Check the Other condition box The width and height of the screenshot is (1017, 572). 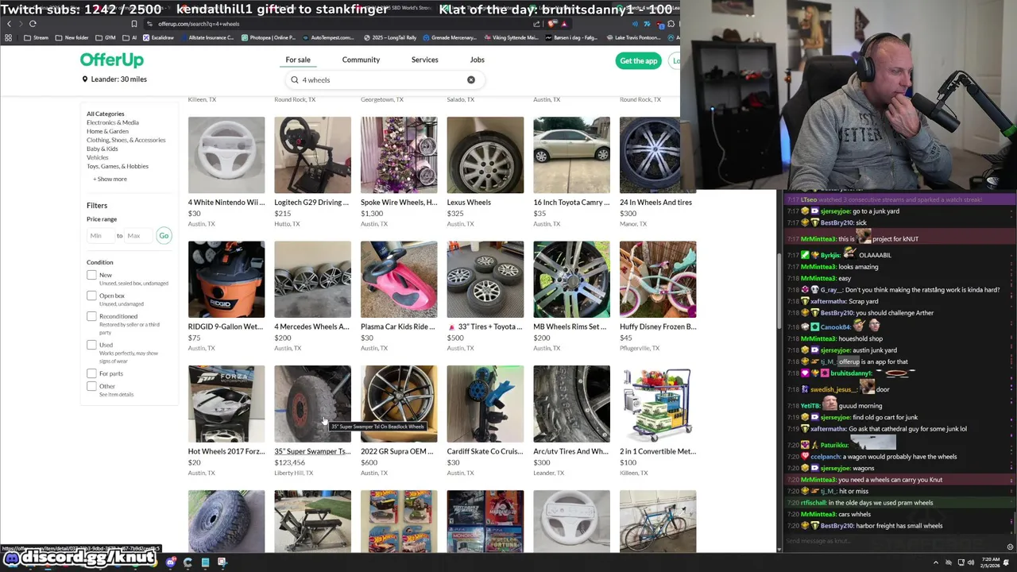tap(91, 386)
